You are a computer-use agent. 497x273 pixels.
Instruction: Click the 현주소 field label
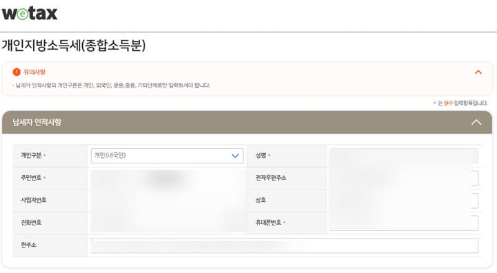28,245
